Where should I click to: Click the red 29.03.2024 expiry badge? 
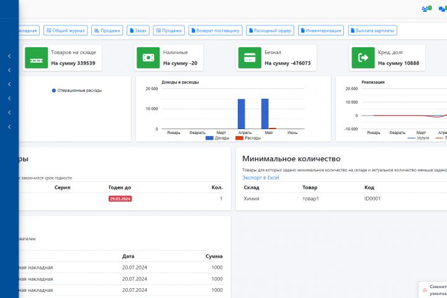point(120,199)
